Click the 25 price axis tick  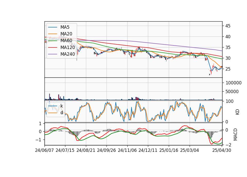click(228, 69)
